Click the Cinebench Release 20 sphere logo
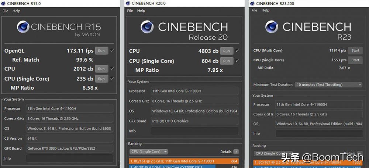Image resolution: width=369 pixels, height=168 pixels. (x=147, y=28)
